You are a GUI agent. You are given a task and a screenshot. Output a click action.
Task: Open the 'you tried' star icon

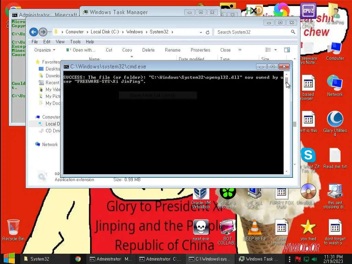[308, 230]
